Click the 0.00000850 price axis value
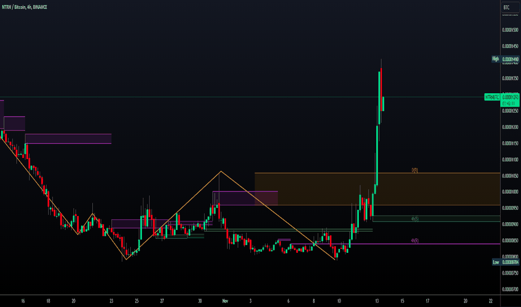 [510, 241]
